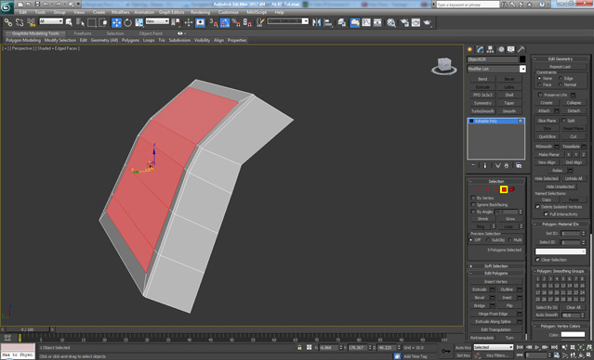Collapse the Edit Polygons rollout
This screenshot has height=360, width=594.
coord(495,274)
